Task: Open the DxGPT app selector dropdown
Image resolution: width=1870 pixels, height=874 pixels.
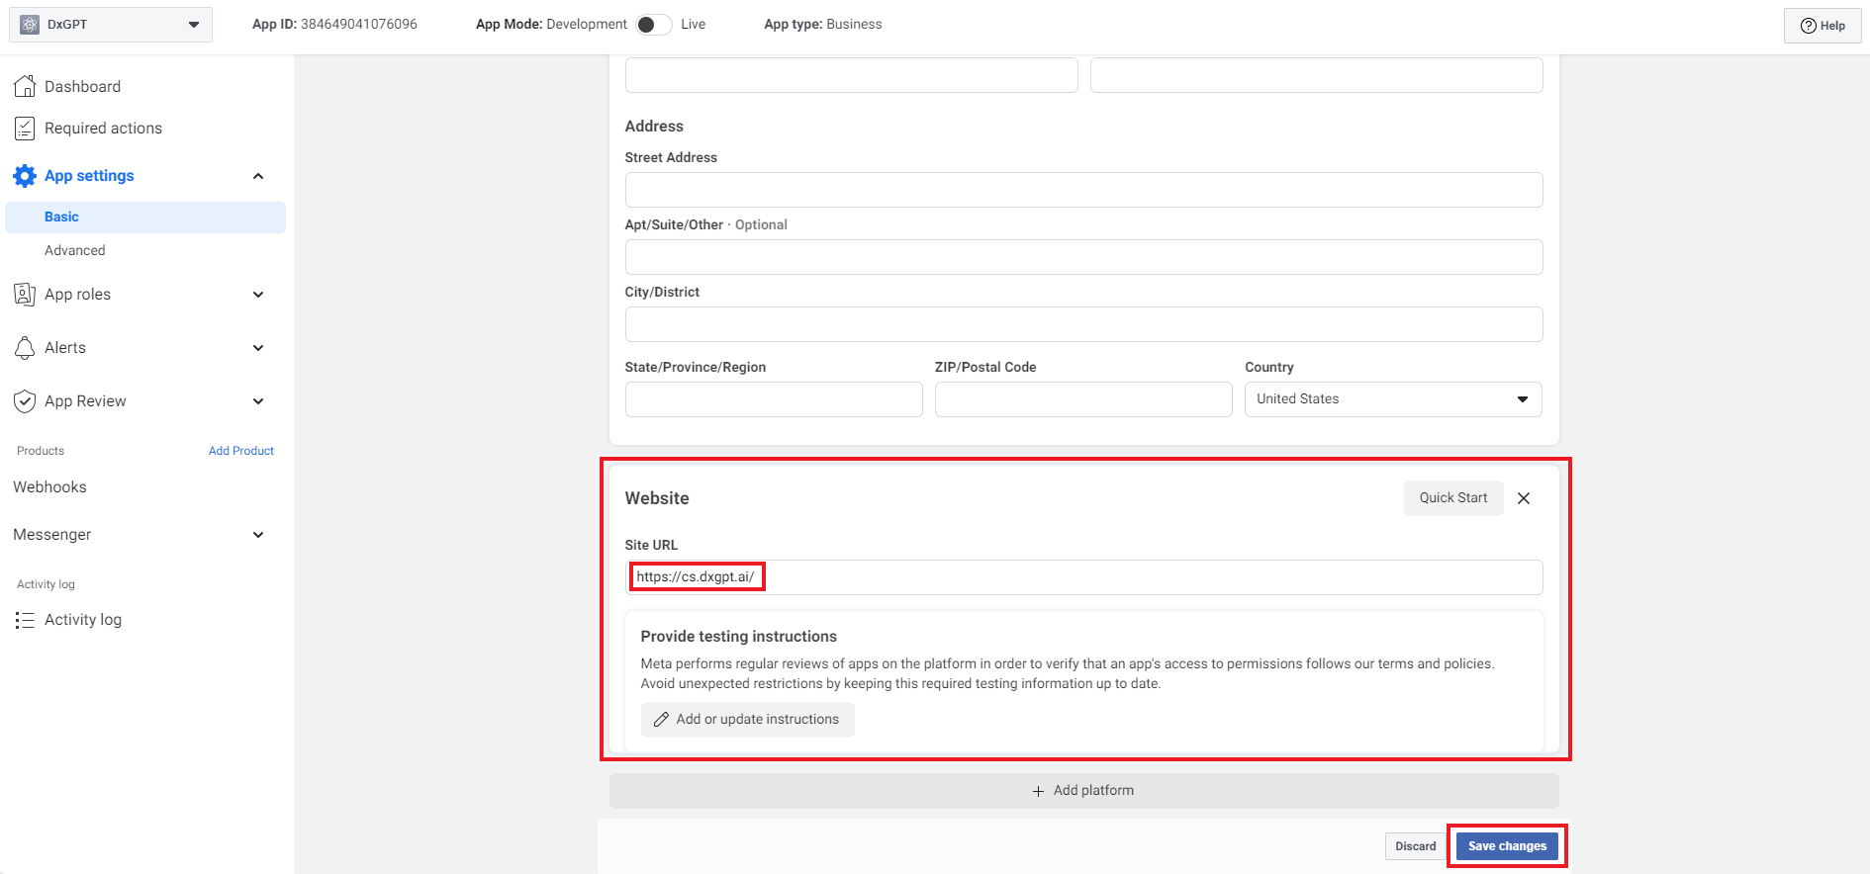Action: point(111,25)
